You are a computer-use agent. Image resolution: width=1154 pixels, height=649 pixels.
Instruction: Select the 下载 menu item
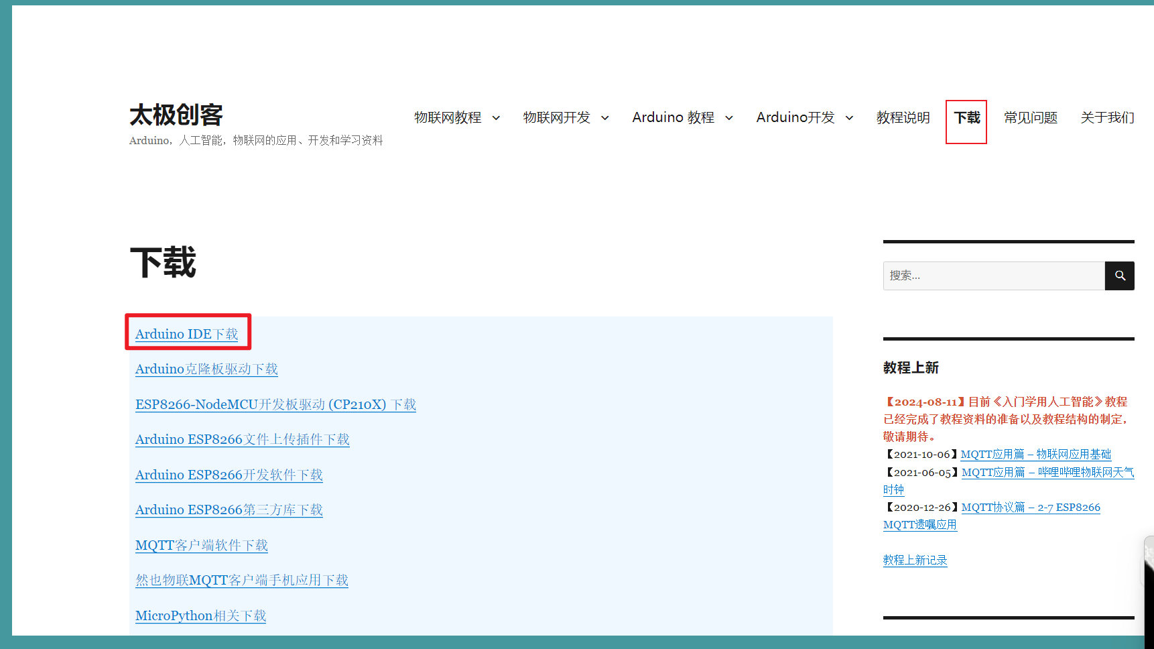[x=966, y=118]
